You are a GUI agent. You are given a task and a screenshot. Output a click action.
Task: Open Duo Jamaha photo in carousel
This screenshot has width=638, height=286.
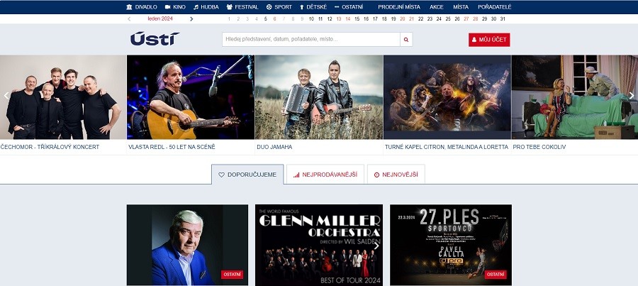pos(319,97)
